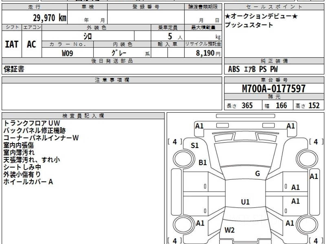This screenshot has height=244, width=326.
Task: Click the G mark on the windshield
Action: click(257, 174)
